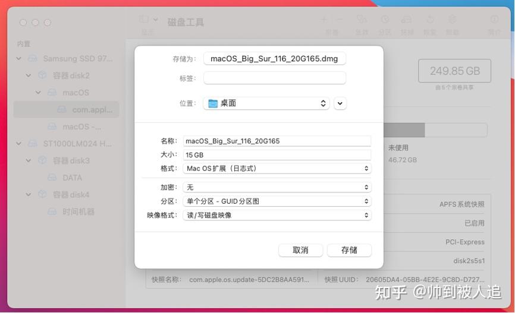Select the com.appl... snapshot icon
This screenshot has height=313, width=515.
(x=62, y=109)
